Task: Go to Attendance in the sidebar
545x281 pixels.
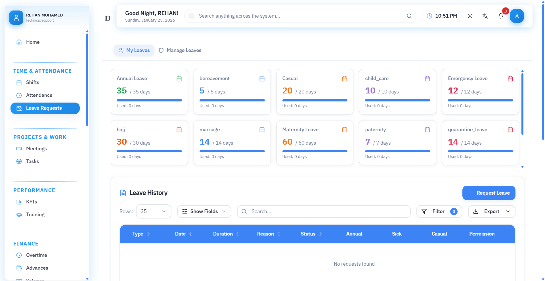Action: 39,95
